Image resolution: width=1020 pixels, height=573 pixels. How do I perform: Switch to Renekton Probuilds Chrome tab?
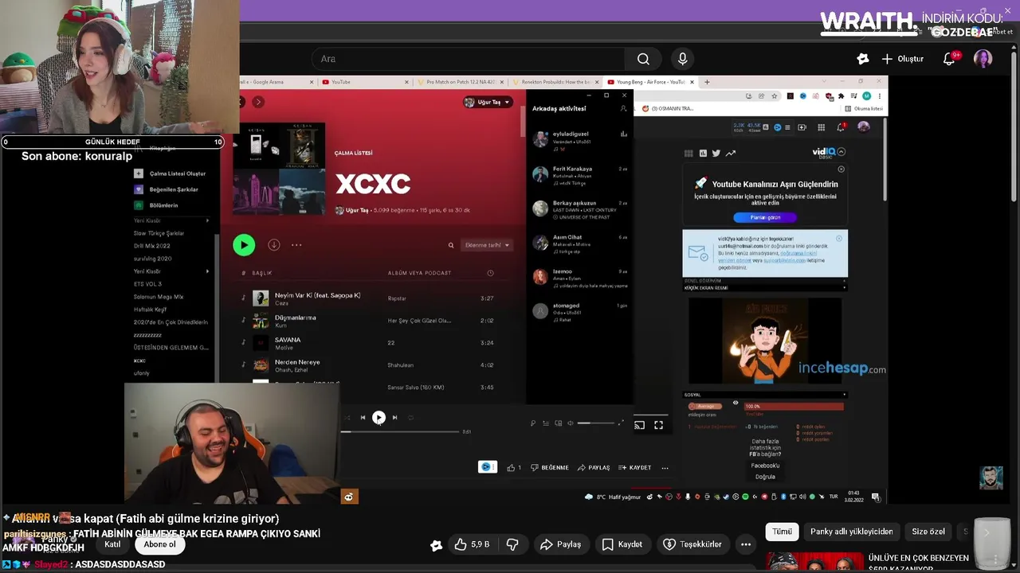(x=555, y=82)
